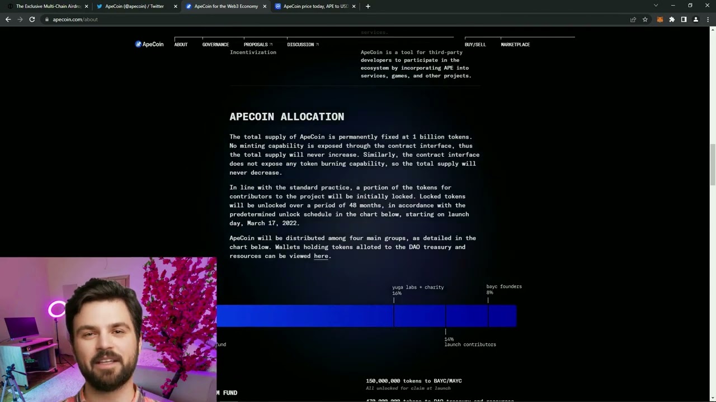Open DISCUSSION external link in navigation
Screen dimensions: 716x402
click(x=303, y=45)
